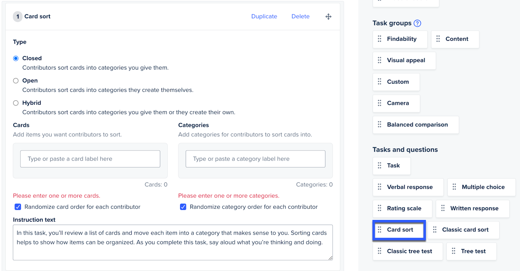Click the Camera block grip icon

tap(379, 103)
